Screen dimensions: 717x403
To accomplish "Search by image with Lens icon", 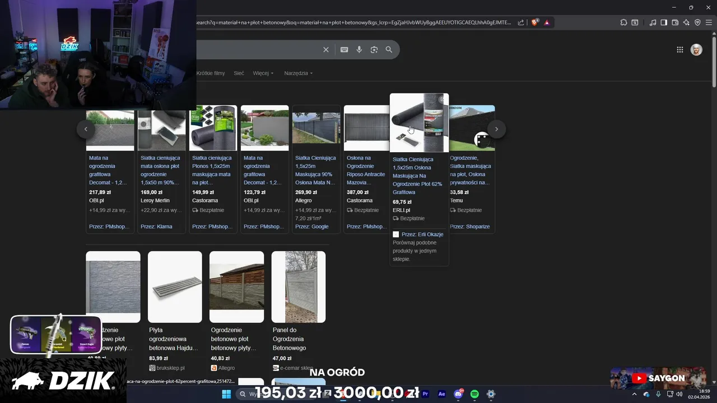I will (x=374, y=50).
